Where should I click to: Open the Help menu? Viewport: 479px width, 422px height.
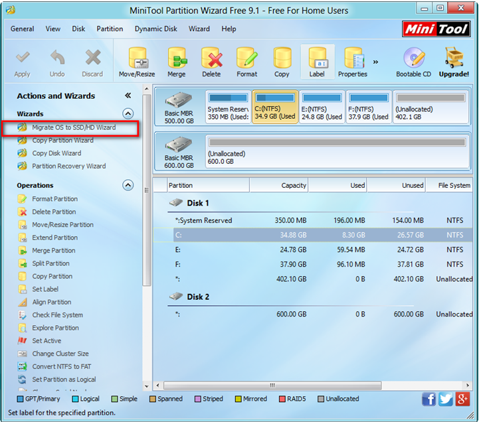pos(229,29)
